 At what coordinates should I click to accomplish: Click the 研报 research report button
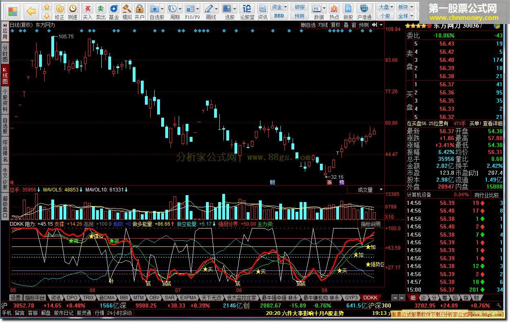point(300,7)
